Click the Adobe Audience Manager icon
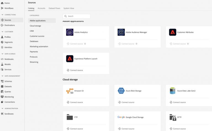Screen dimensions: 212x131 point(121,32)
